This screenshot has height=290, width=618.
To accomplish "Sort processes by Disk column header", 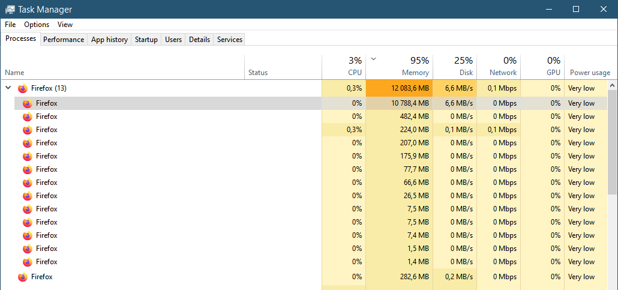I will click(x=455, y=66).
